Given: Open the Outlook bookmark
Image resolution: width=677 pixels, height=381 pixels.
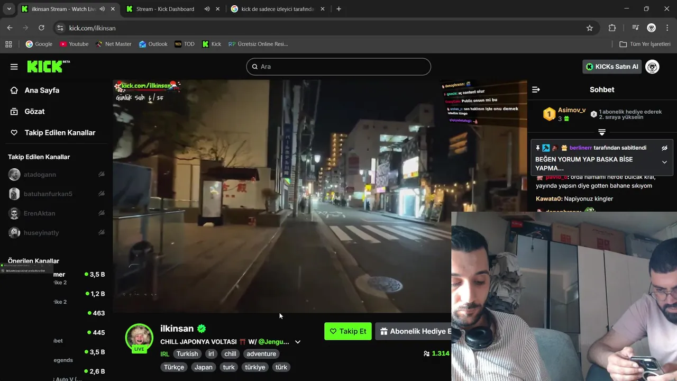Looking at the screenshot, I should tap(153, 44).
